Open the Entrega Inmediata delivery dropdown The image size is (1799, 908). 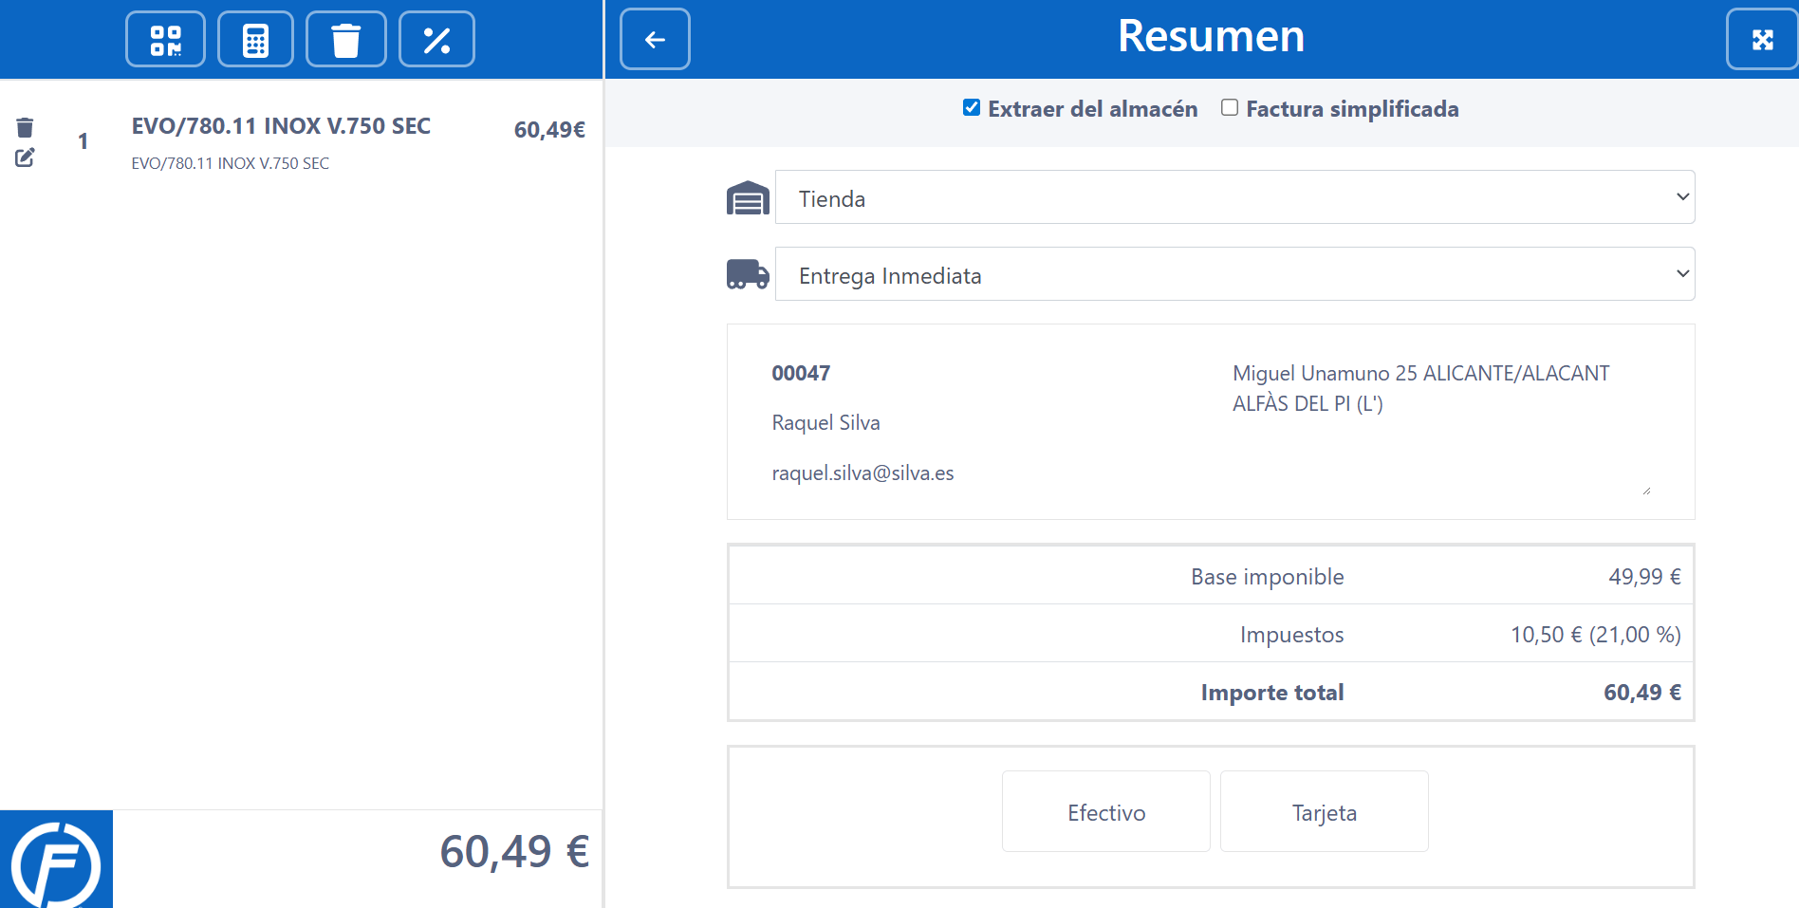coord(1234,274)
